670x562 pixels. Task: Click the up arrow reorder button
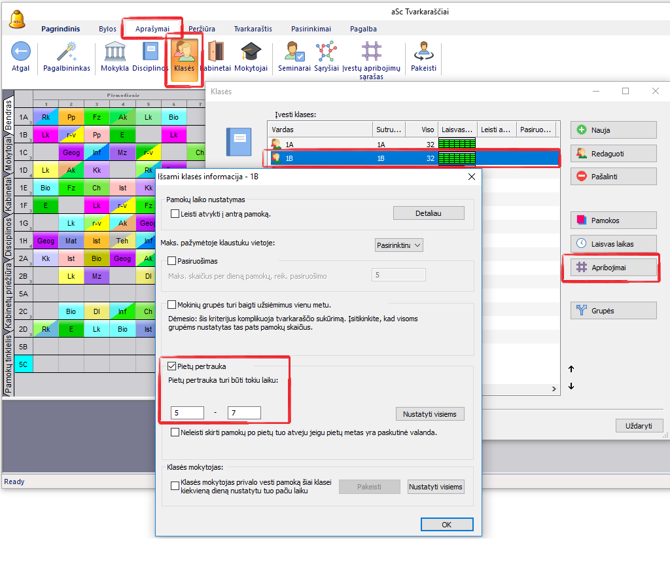(571, 369)
